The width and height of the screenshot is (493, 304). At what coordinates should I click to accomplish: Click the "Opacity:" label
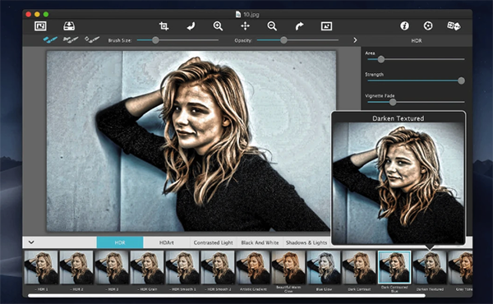[x=243, y=40]
